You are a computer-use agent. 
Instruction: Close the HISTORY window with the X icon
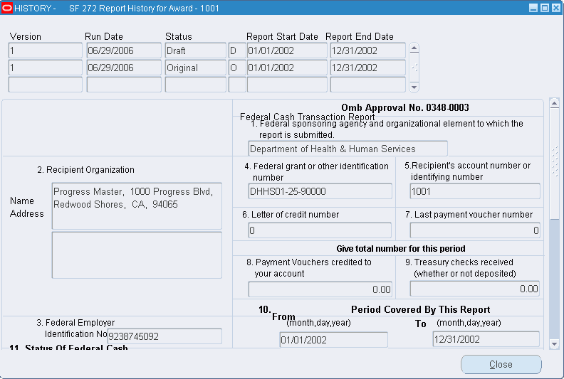click(x=555, y=8)
